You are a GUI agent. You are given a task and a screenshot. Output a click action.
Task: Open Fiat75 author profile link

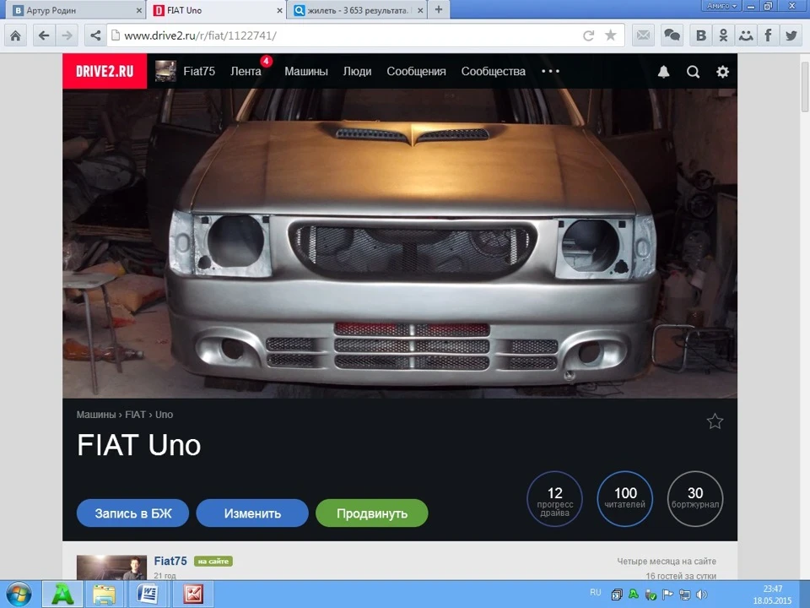tap(170, 561)
